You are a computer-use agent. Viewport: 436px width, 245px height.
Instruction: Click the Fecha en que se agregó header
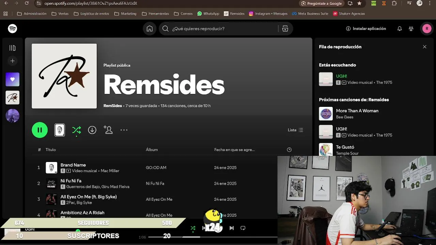coord(234,150)
